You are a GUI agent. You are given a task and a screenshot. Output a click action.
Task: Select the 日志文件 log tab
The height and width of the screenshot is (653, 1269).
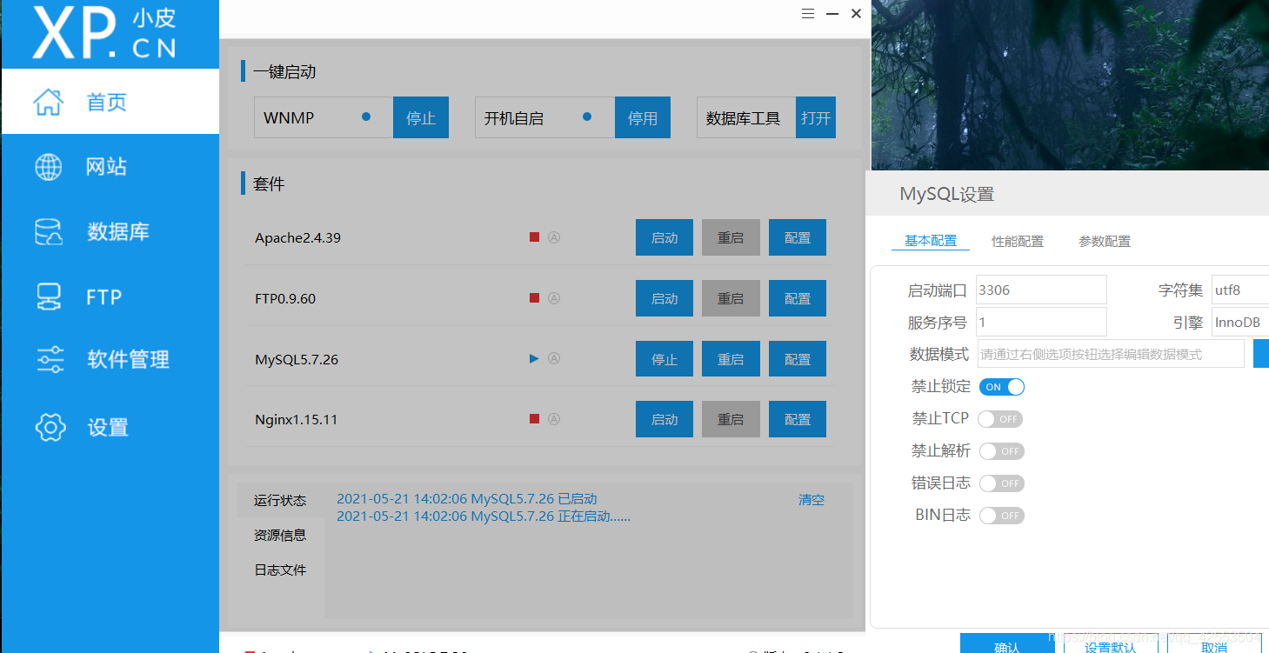click(x=280, y=570)
